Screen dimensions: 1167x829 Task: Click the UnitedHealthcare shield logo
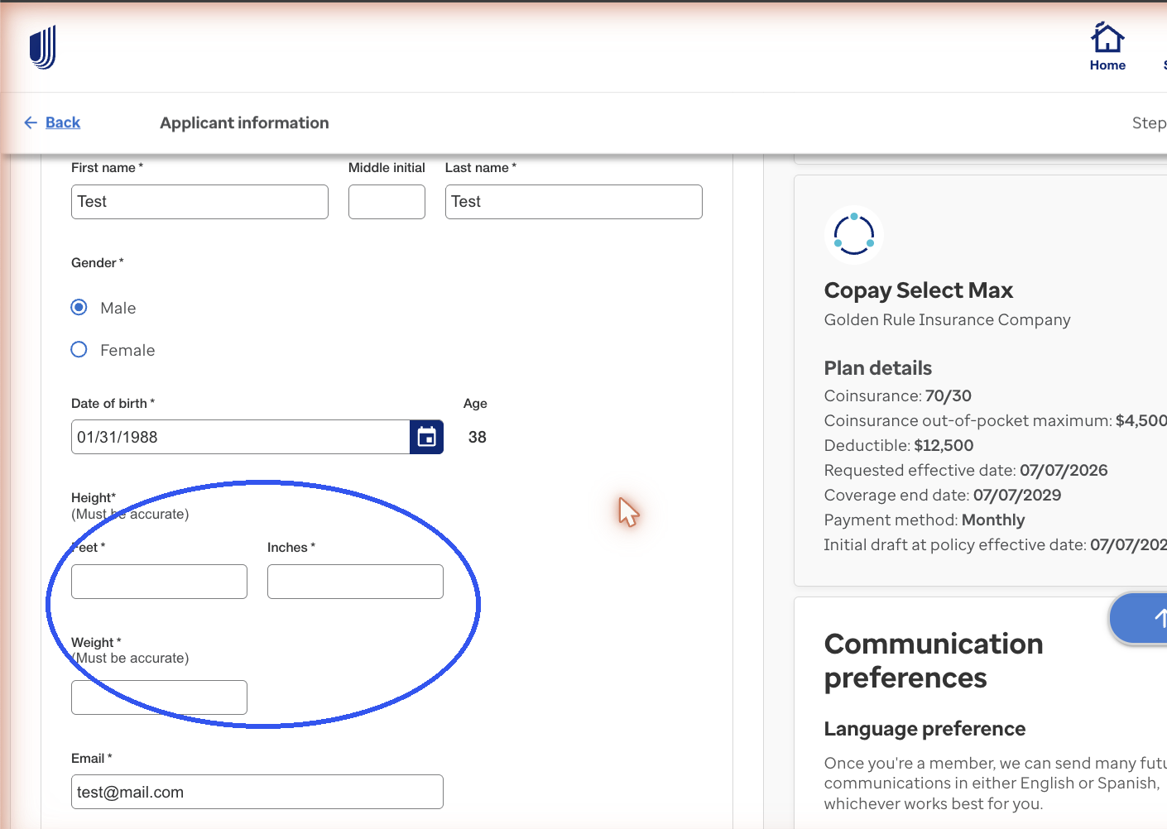[x=42, y=47]
